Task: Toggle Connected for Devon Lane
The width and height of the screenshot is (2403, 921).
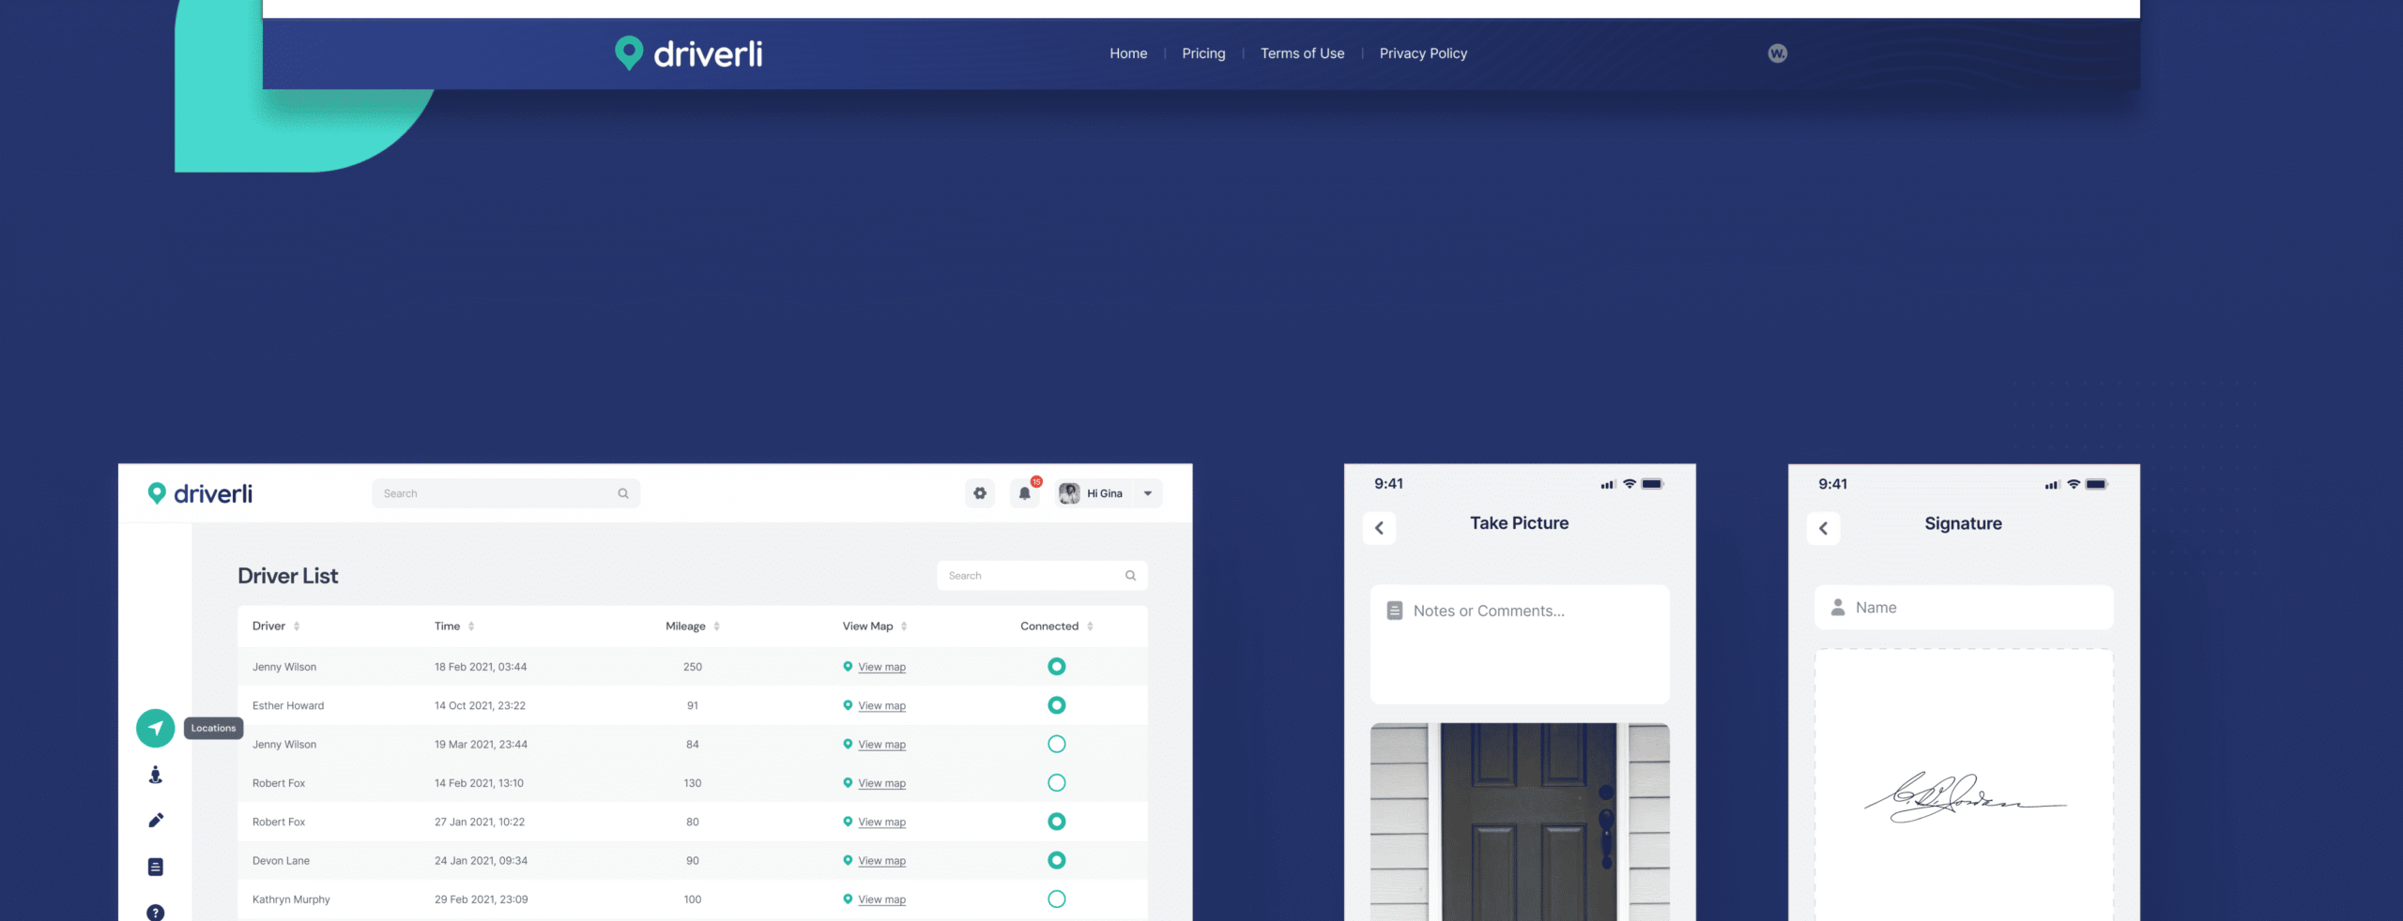Action: click(1057, 860)
